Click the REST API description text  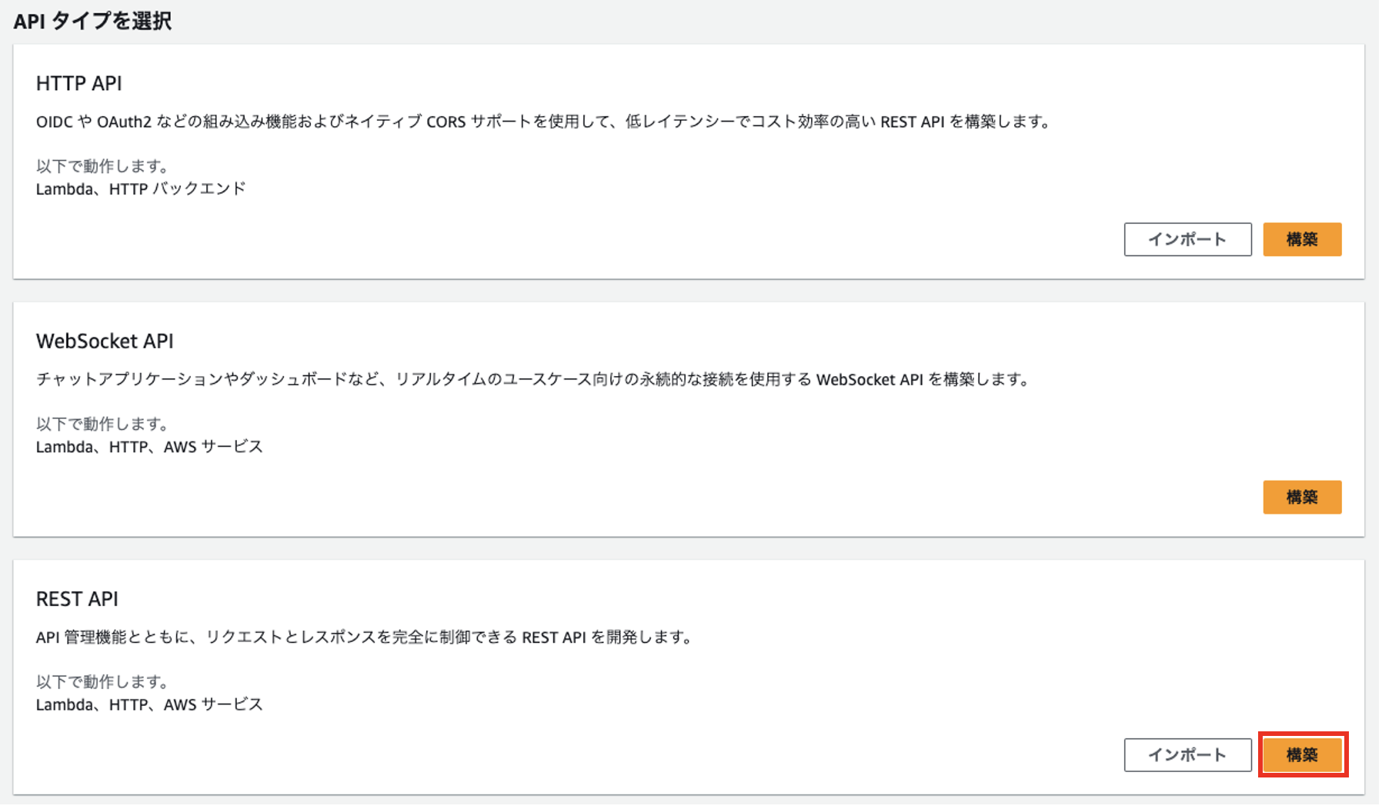(x=364, y=636)
